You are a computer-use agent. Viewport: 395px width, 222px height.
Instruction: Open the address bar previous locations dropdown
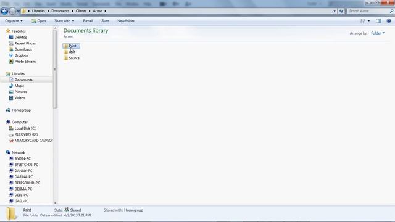(335, 11)
